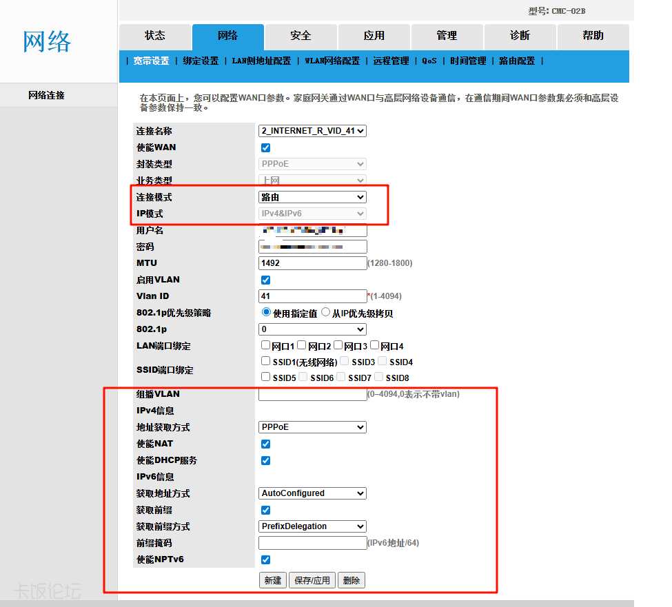
Task: Open WLAN网络配置 submenu
Action: [332, 61]
